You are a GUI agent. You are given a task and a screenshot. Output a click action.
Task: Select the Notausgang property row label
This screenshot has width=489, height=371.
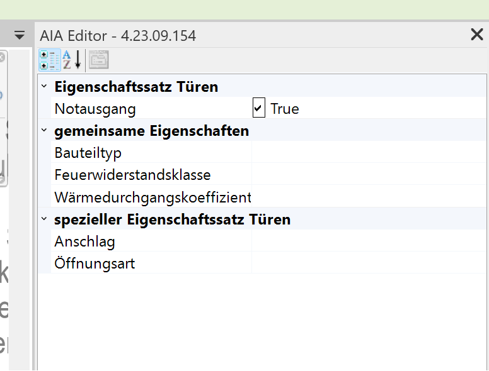[95, 109]
